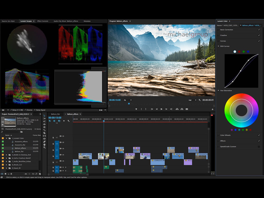This screenshot has width=264, height=198.
Task: Step back one frame in Program monitor
Action: click(x=157, y=109)
